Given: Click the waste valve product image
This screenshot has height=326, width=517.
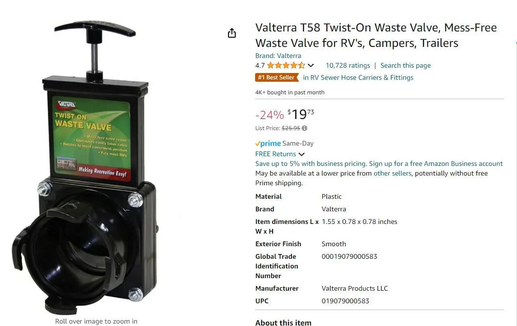Looking at the screenshot, I should coord(86,167).
